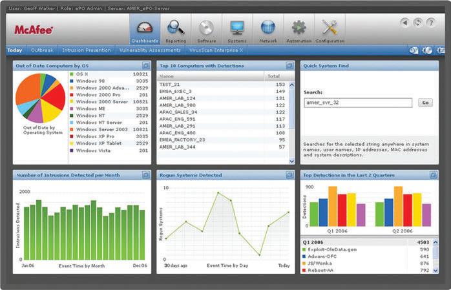
Task: Open the Reporting magnifier icon
Action: pyautogui.click(x=176, y=27)
